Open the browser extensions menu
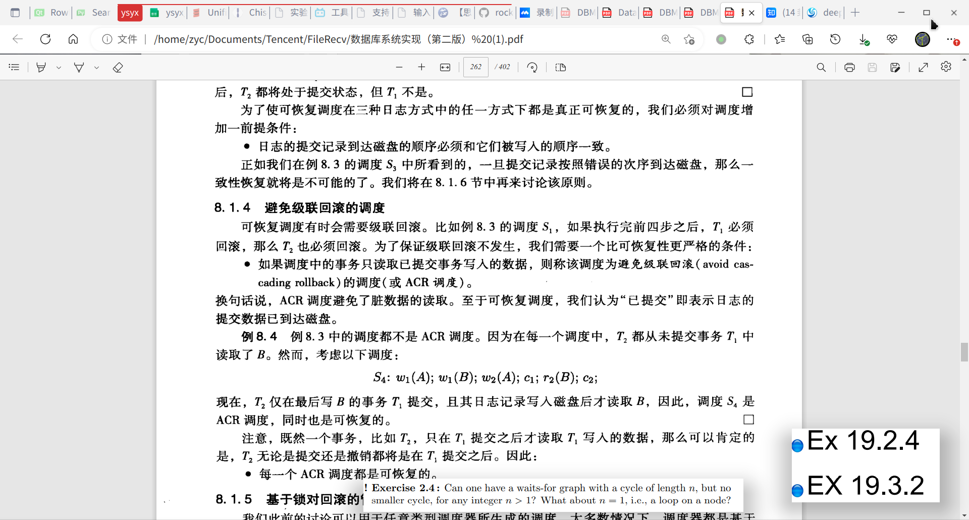Screen dimensions: 969x520 749,39
